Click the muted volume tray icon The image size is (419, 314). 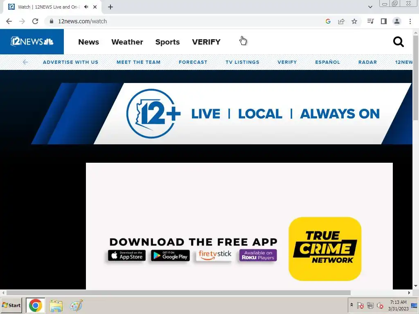[380, 305]
